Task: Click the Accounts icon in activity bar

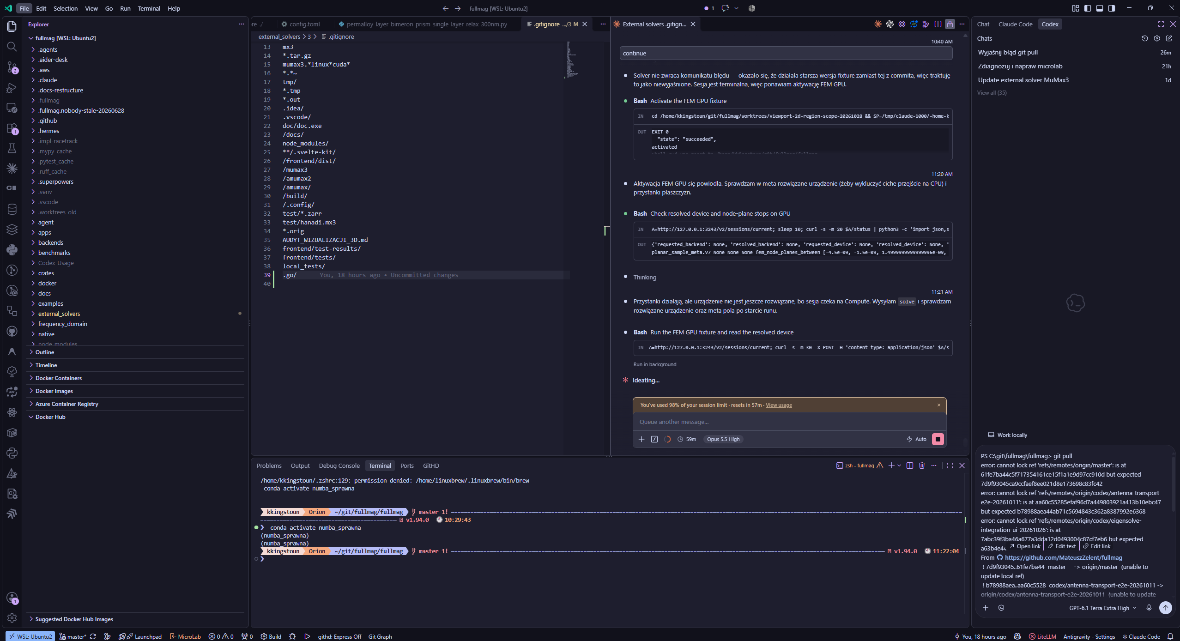Action: click(12, 598)
